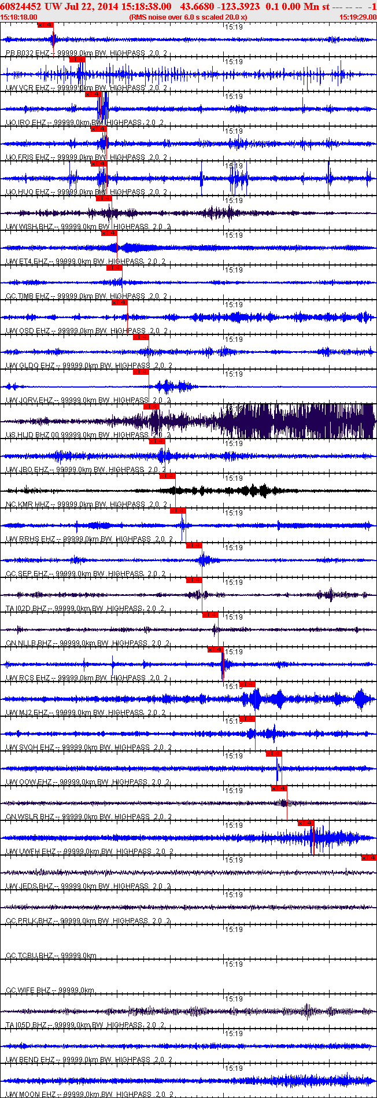Click the pick marker on UW SVOH trace
Viewport: 377px width, 1098px height.
pos(247,719)
